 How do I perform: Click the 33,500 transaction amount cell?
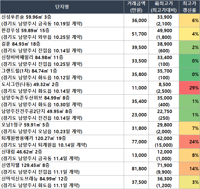pyautogui.click(x=136, y=61)
